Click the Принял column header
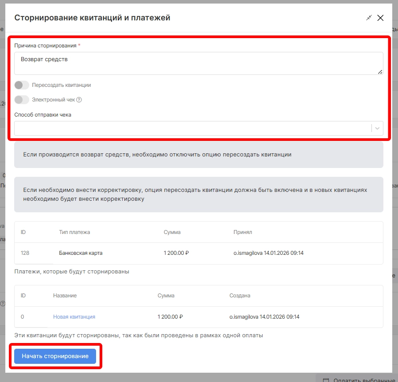 pos(243,232)
